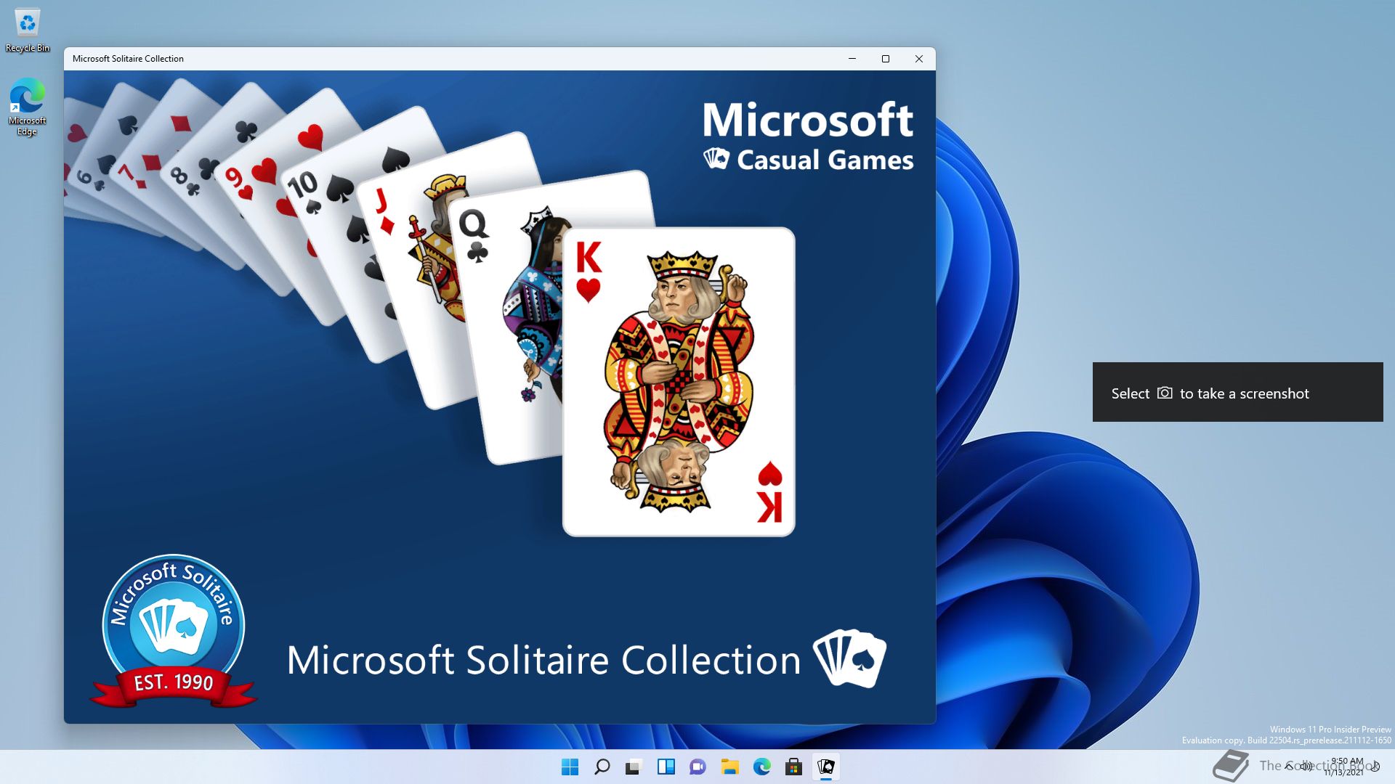Image resolution: width=1395 pixels, height=784 pixels.
Task: Click the volume speaker tray icon
Action: pyautogui.click(x=1306, y=766)
